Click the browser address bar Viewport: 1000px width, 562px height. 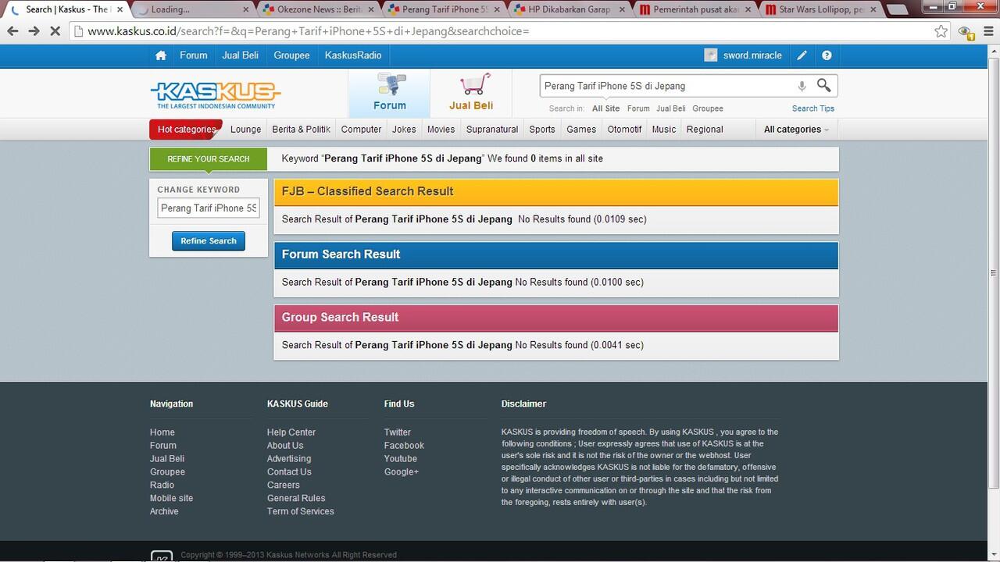click(500, 31)
